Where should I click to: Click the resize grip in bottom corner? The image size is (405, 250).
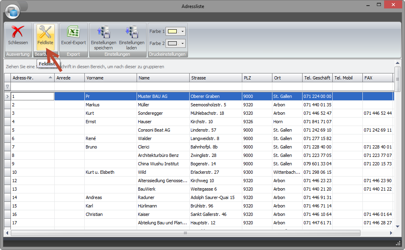(398, 243)
